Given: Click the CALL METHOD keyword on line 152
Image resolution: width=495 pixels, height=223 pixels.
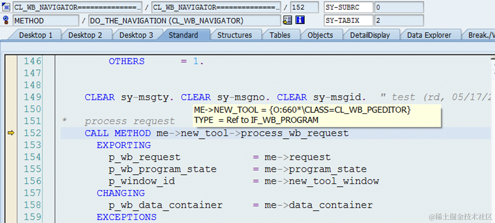Looking at the screenshot, I should point(118,133).
